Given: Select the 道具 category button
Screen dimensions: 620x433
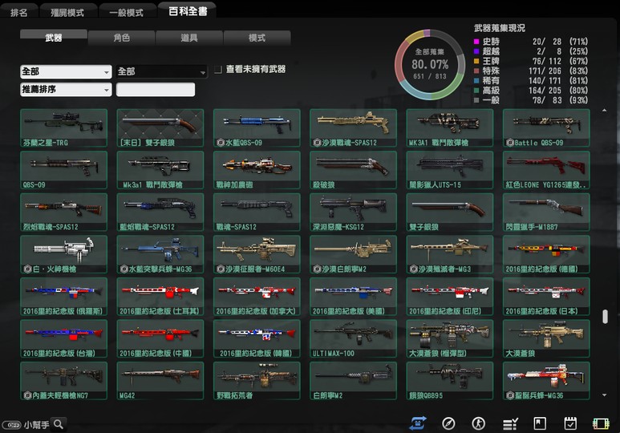Looking at the screenshot, I should (189, 38).
